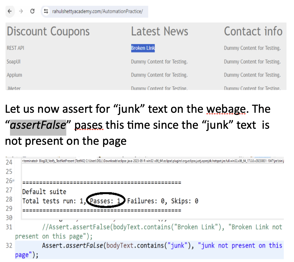Image resolution: width=294 pixels, height=262 pixels.
Task: Reload the page with the refresh icon
Action: (x=32, y=11)
